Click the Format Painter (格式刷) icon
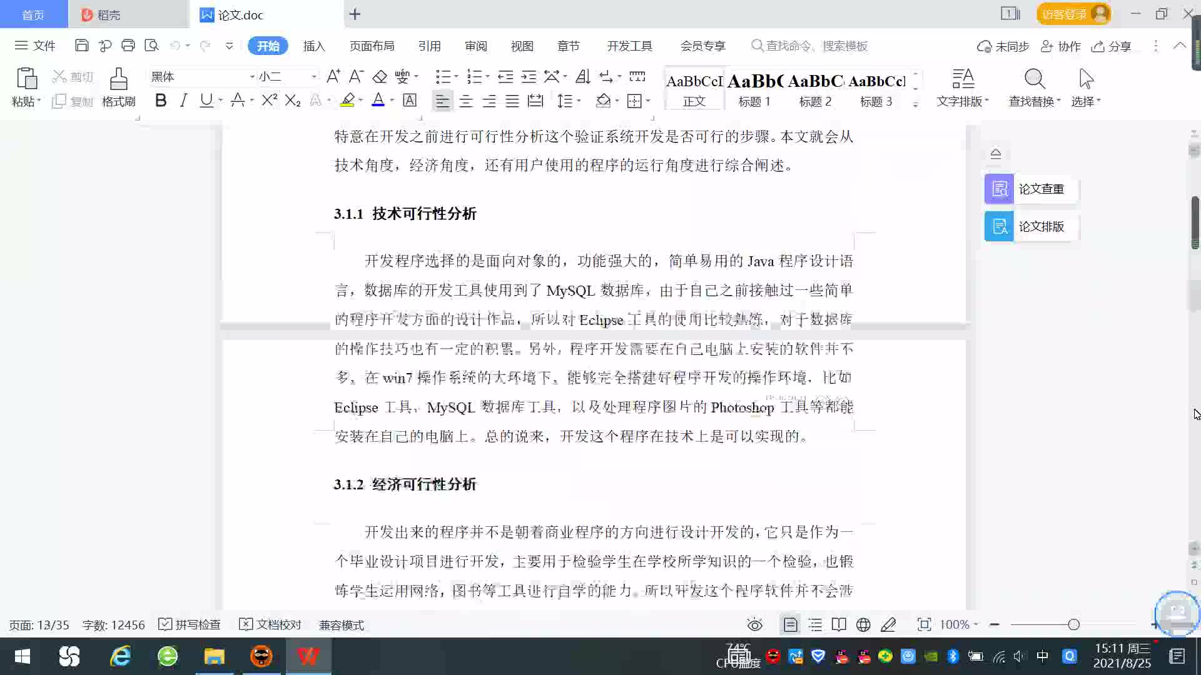This screenshot has height=675, width=1201. click(x=118, y=80)
